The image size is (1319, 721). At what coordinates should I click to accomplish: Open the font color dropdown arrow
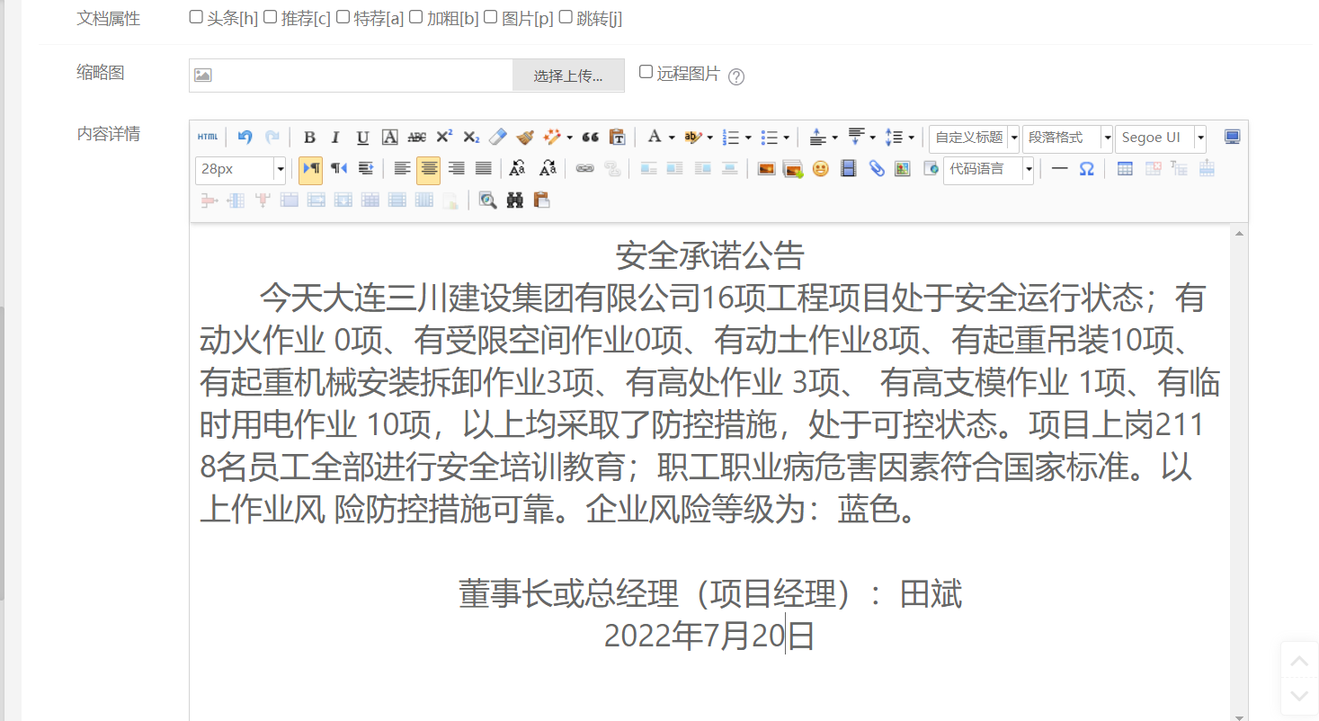(x=672, y=138)
